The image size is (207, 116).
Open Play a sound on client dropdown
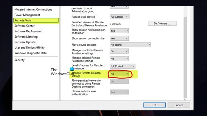(130, 45)
